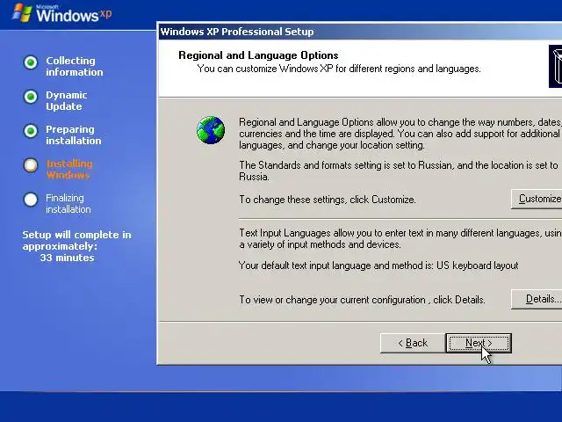This screenshot has height=422, width=562.
Task: Click the setup box icon in header
Action: (556, 66)
